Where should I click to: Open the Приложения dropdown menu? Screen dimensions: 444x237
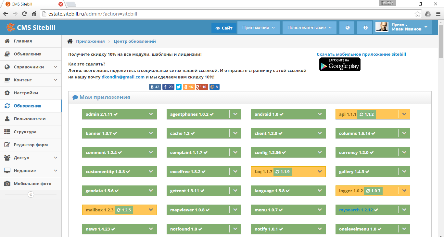click(259, 28)
